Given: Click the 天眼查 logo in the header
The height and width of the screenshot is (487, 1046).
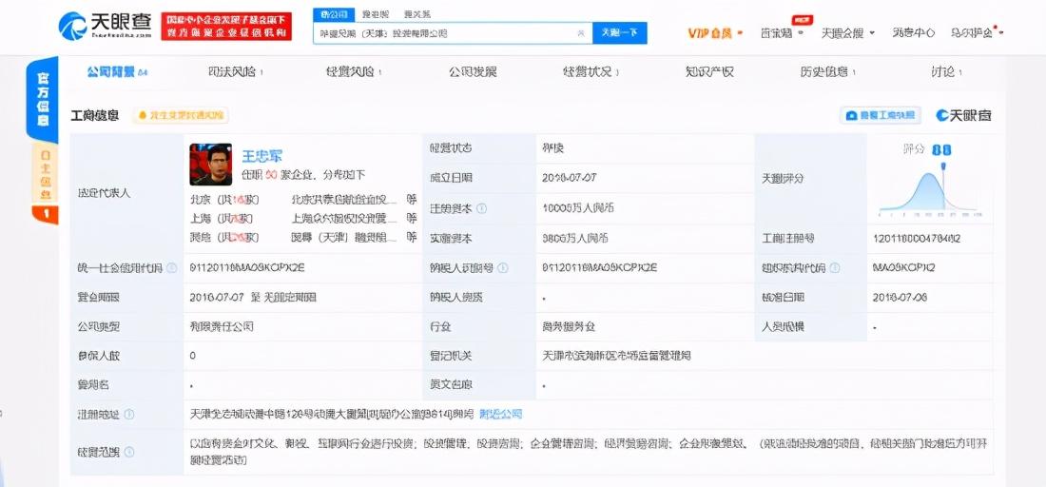Looking at the screenshot, I should coord(106,26).
